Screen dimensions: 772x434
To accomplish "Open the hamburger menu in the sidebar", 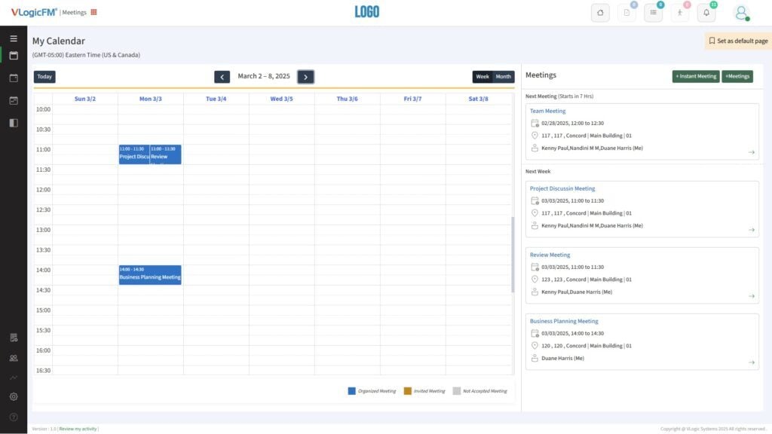I will 13,38.
